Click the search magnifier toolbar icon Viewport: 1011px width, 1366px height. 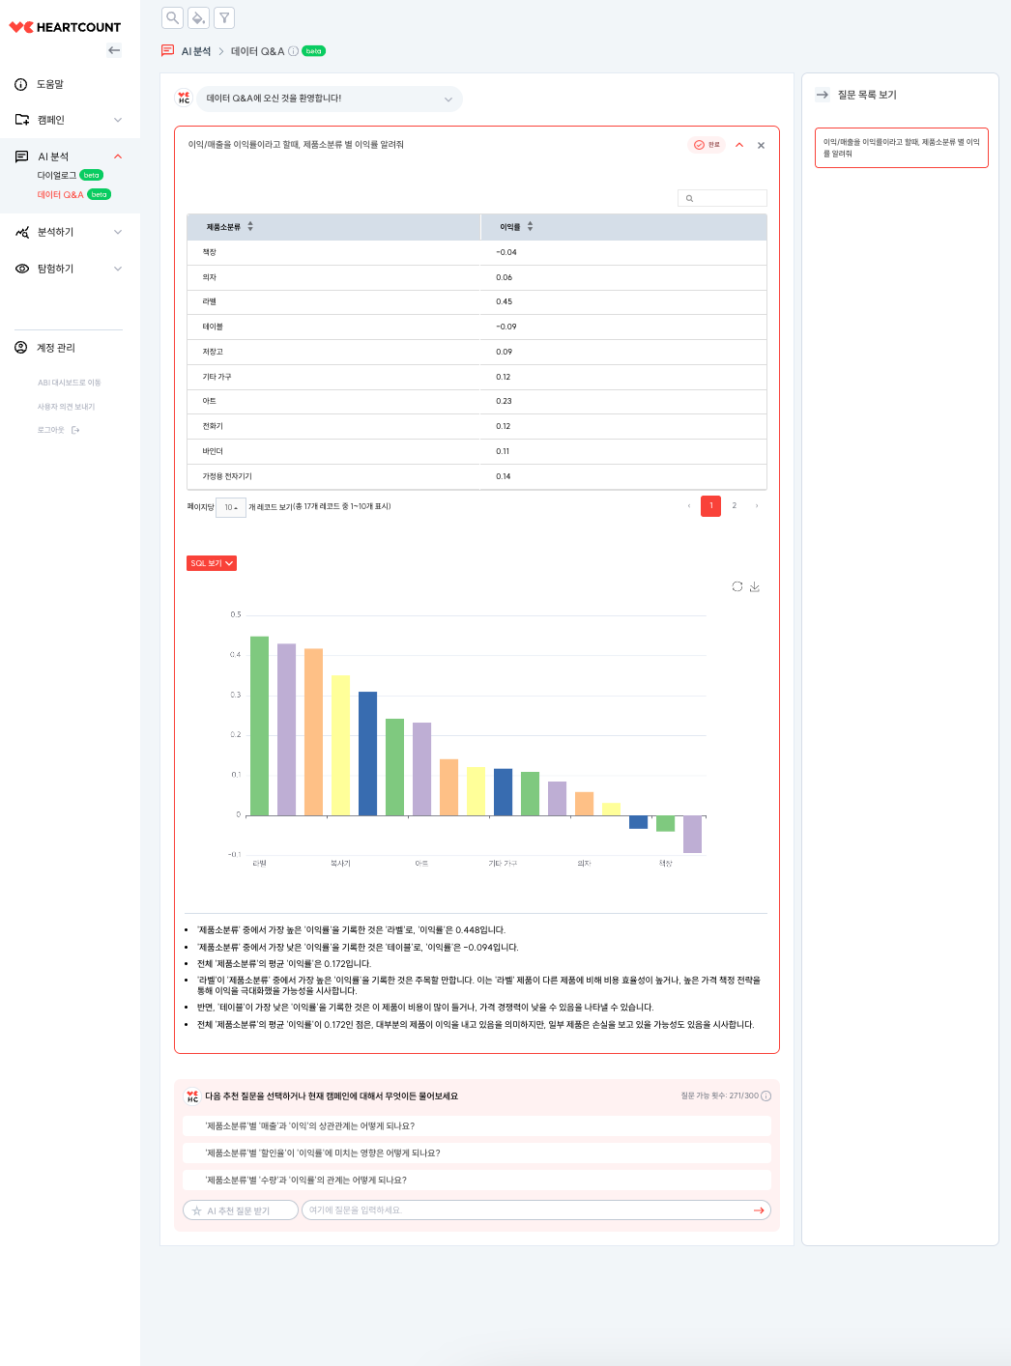172,17
